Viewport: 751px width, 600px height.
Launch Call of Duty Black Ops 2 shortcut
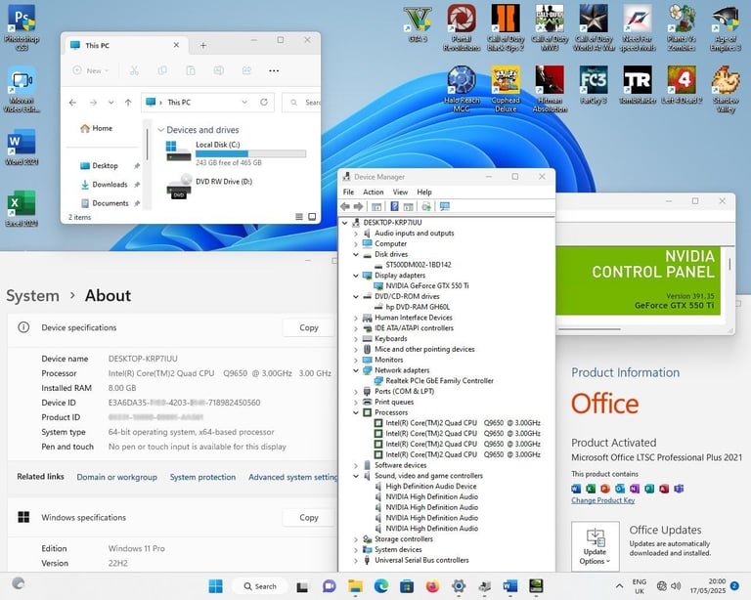coord(506,27)
